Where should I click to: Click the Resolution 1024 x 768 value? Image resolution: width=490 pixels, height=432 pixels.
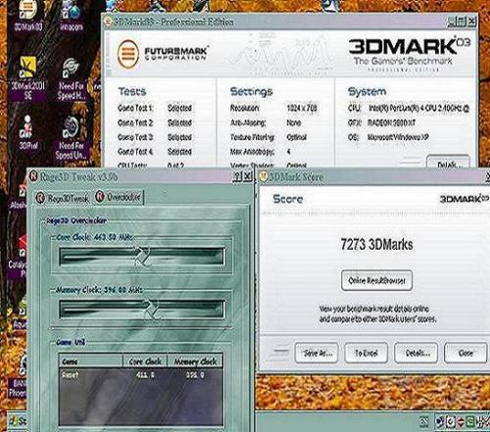click(x=302, y=108)
